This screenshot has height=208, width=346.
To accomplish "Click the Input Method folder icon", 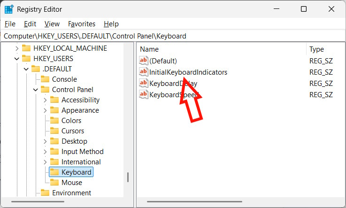I will [x=54, y=152].
